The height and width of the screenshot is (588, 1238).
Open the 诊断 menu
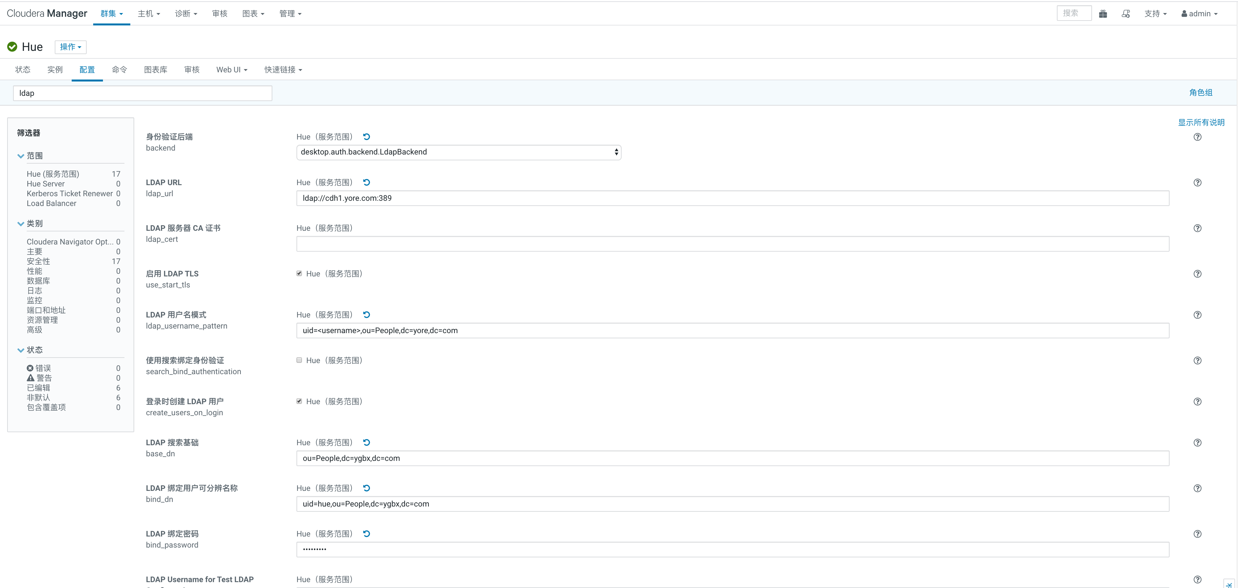coord(185,13)
